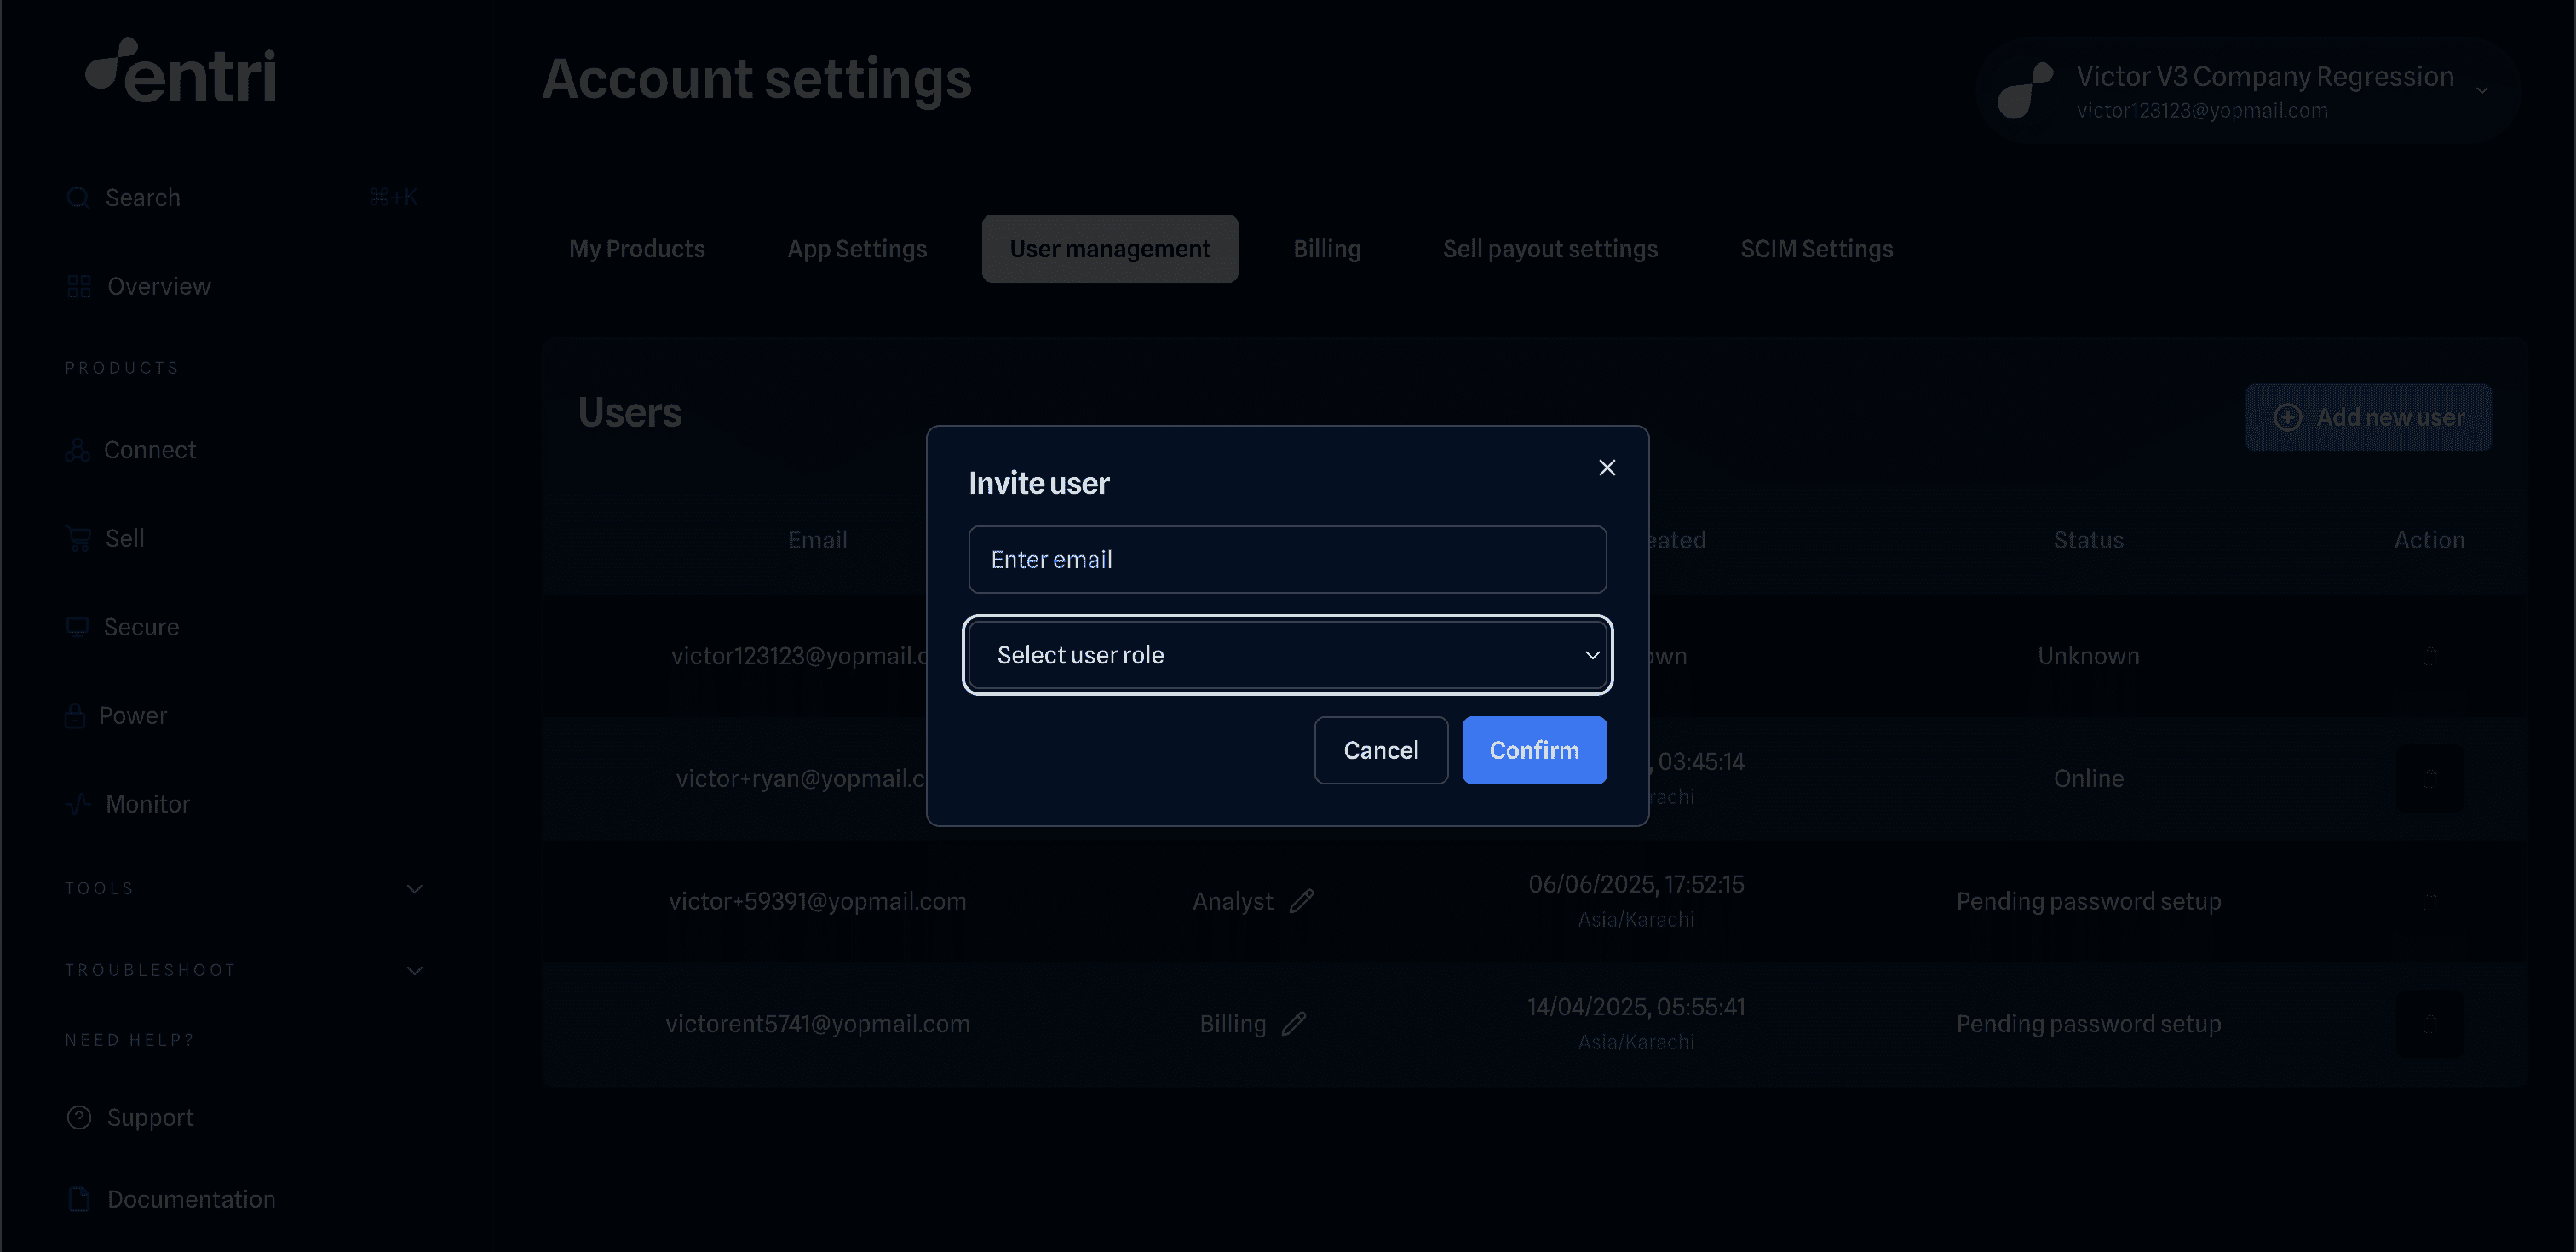Click the Power lock icon

(x=75, y=716)
